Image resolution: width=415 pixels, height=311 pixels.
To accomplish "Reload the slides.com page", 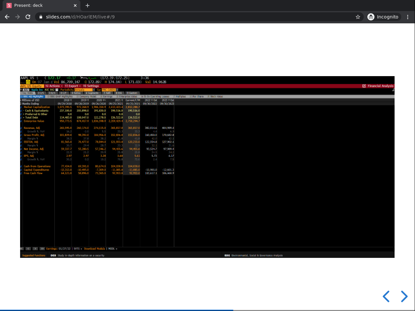I will pos(28,17).
